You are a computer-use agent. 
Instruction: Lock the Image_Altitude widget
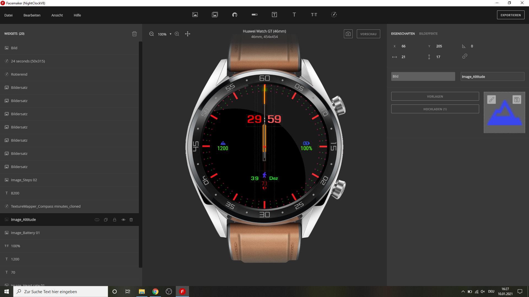coord(115,220)
